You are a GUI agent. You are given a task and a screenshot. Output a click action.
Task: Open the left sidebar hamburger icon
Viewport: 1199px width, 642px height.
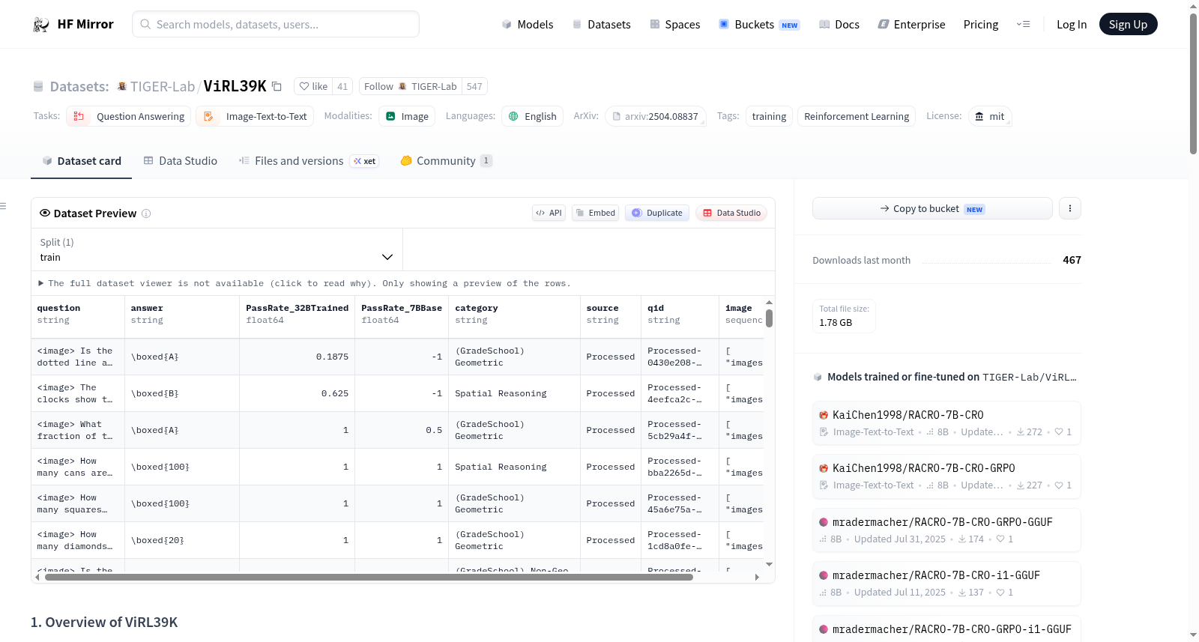pyautogui.click(x=3, y=205)
